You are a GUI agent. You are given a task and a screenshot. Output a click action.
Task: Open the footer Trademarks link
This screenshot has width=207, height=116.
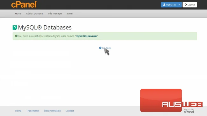33,111
